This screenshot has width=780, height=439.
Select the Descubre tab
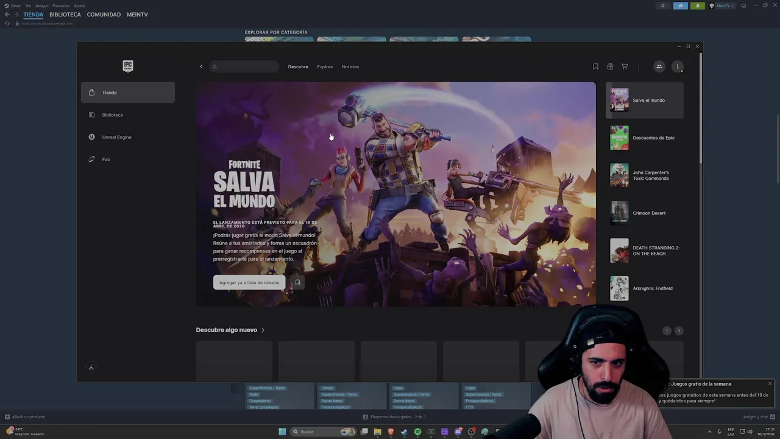click(298, 66)
